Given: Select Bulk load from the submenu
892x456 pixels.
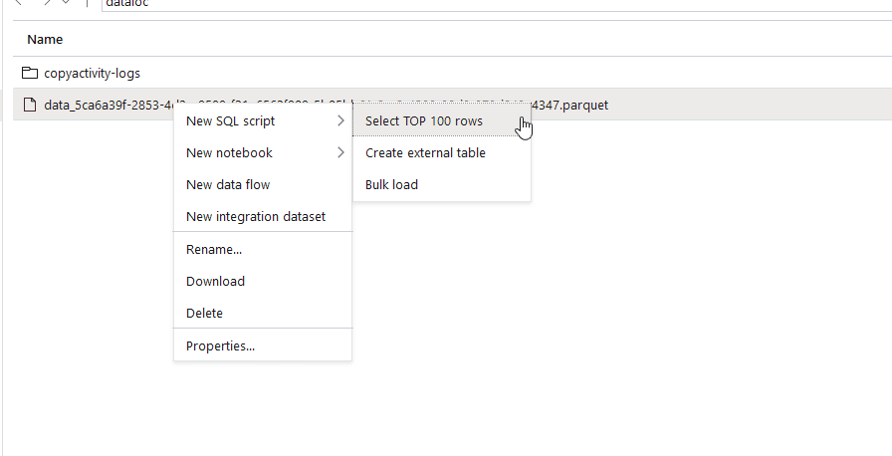Looking at the screenshot, I should 391,185.
